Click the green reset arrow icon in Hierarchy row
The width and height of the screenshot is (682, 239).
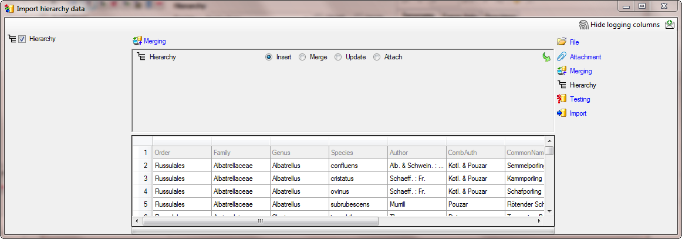[x=546, y=57]
